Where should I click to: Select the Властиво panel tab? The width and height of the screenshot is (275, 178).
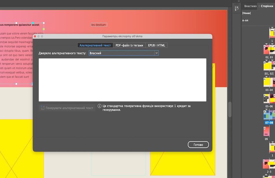coord(250,6)
